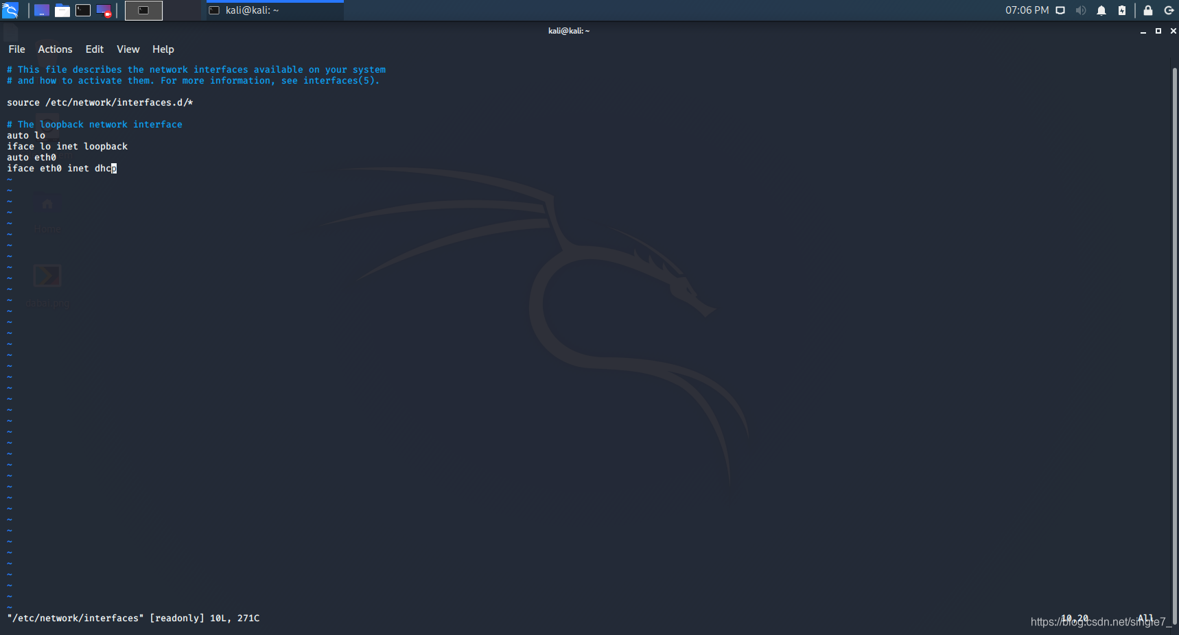Click the 'iface lo inet loopback' line
The height and width of the screenshot is (635, 1179).
(67, 147)
